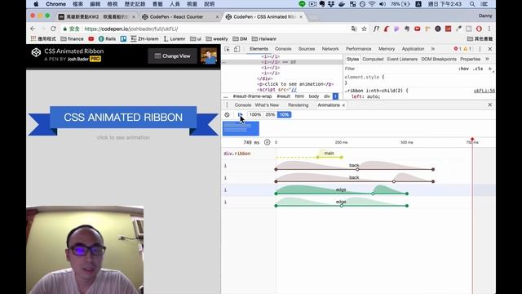The width and height of the screenshot is (522, 294).
Task: Click the highlighted i breadcrumb item
Action: coord(335,96)
